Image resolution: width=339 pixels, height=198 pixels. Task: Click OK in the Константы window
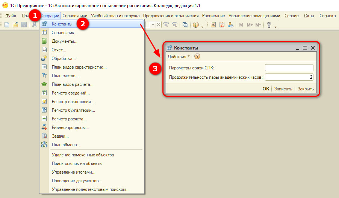click(266, 88)
